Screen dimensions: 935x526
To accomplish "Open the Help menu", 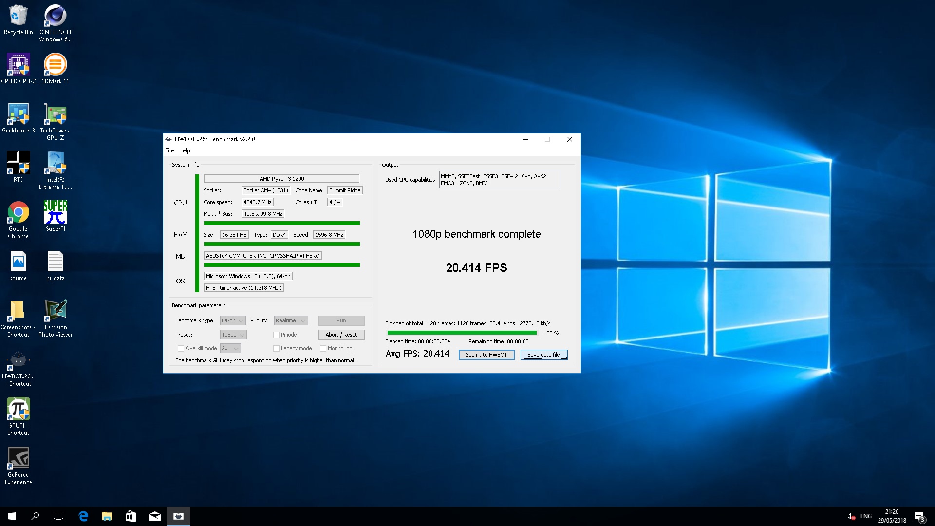I will [x=184, y=150].
